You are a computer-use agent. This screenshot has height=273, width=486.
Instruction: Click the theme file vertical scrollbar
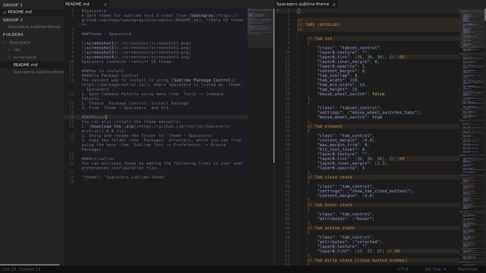(485, 14)
